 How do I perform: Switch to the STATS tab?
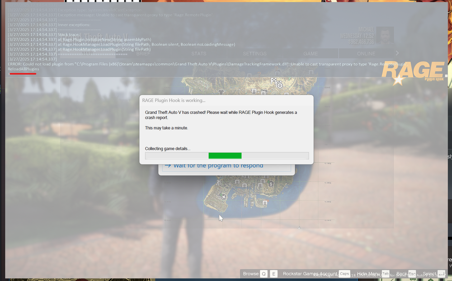199,54
